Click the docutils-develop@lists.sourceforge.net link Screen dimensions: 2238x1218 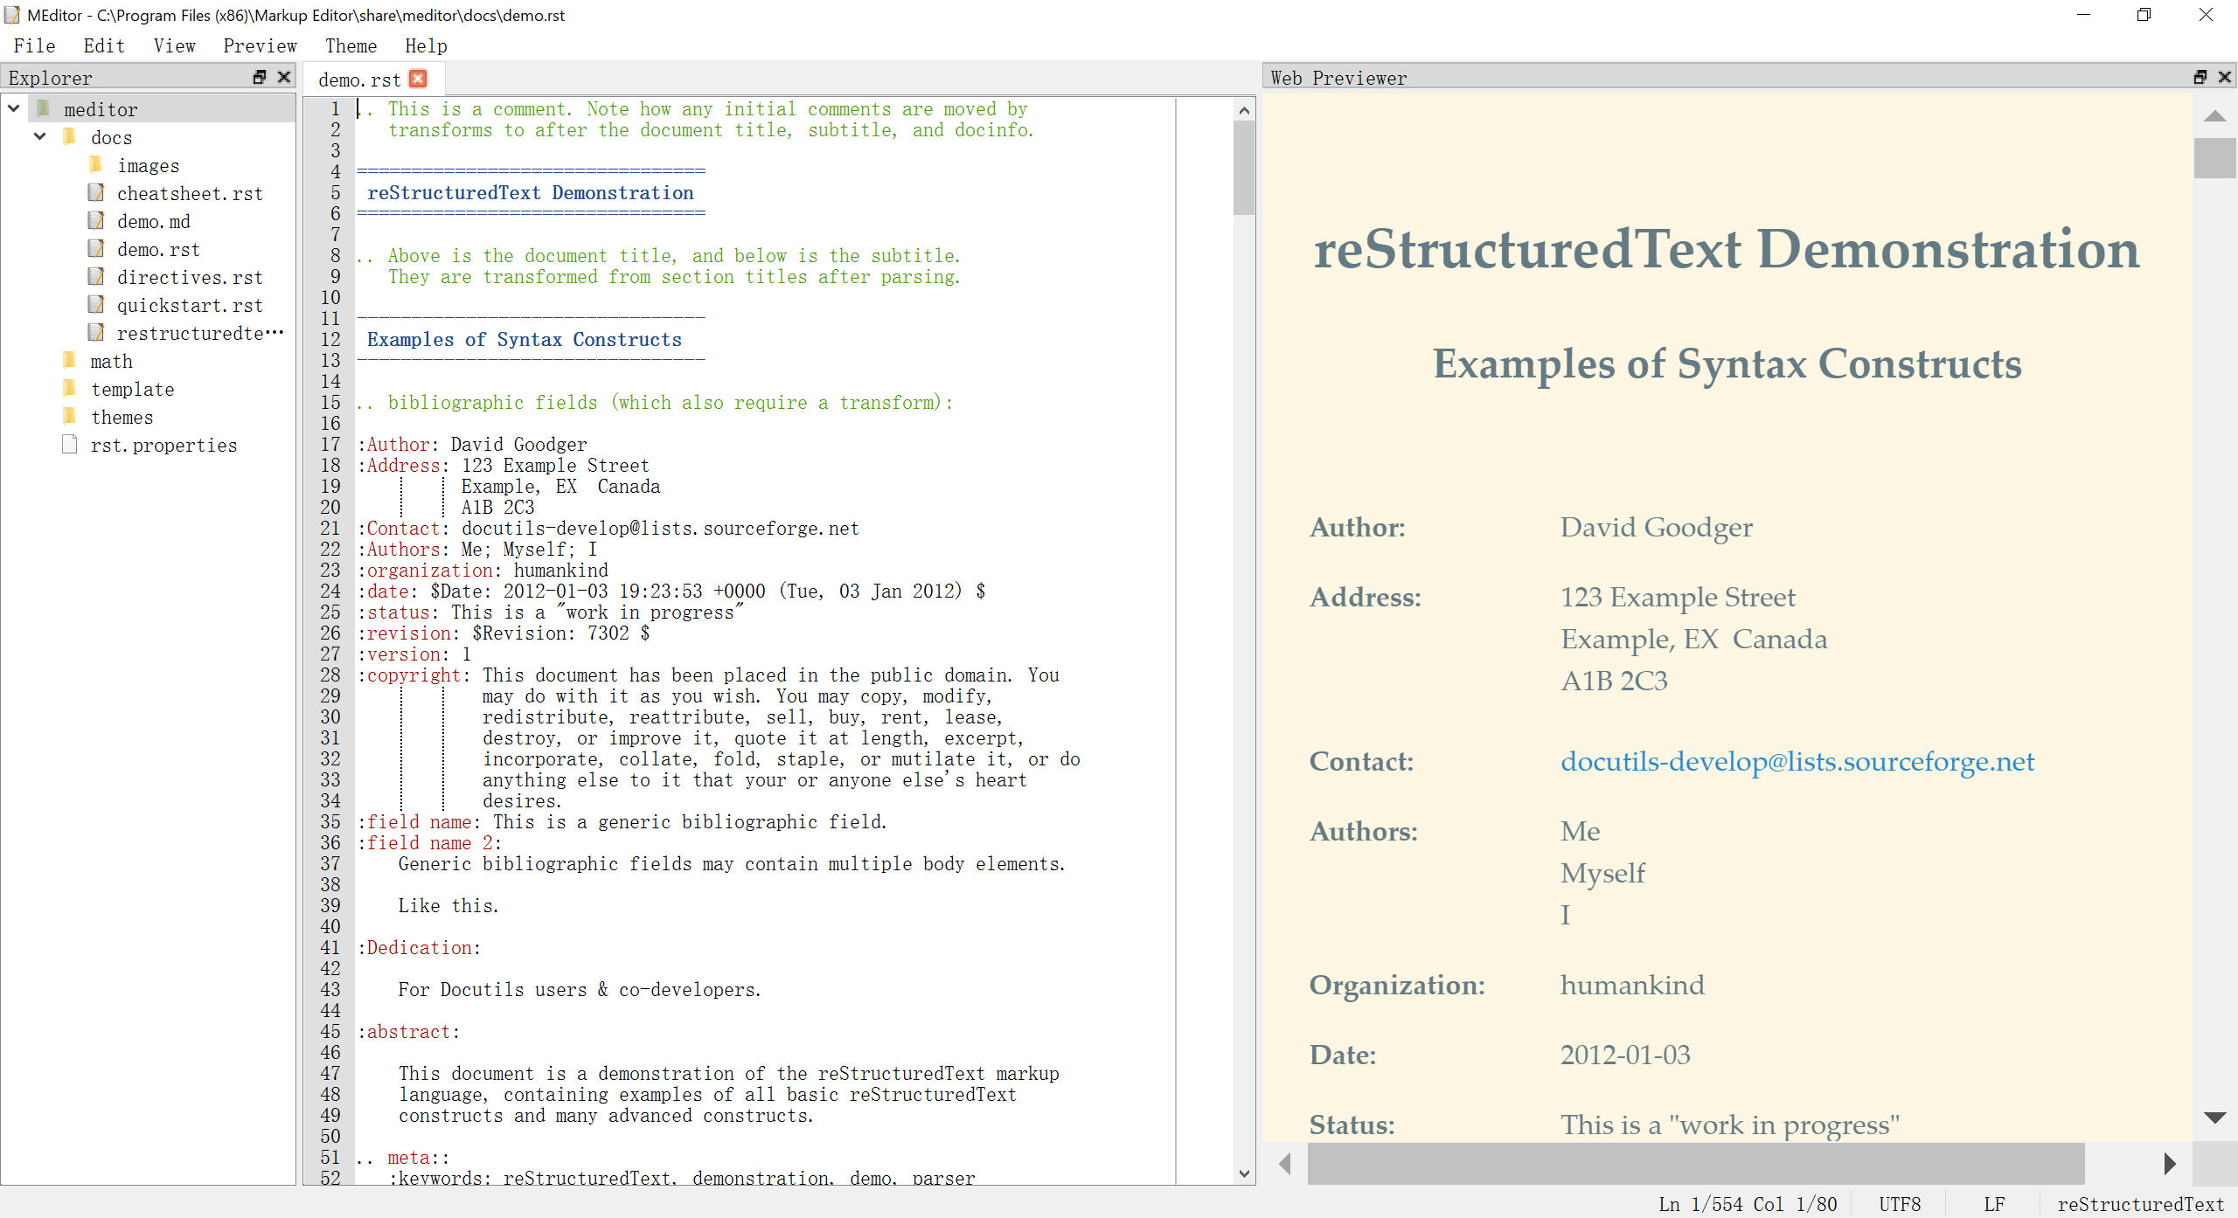pyautogui.click(x=1796, y=764)
